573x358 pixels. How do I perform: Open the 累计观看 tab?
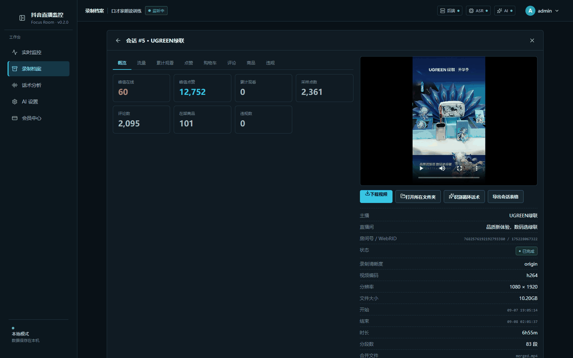point(165,63)
